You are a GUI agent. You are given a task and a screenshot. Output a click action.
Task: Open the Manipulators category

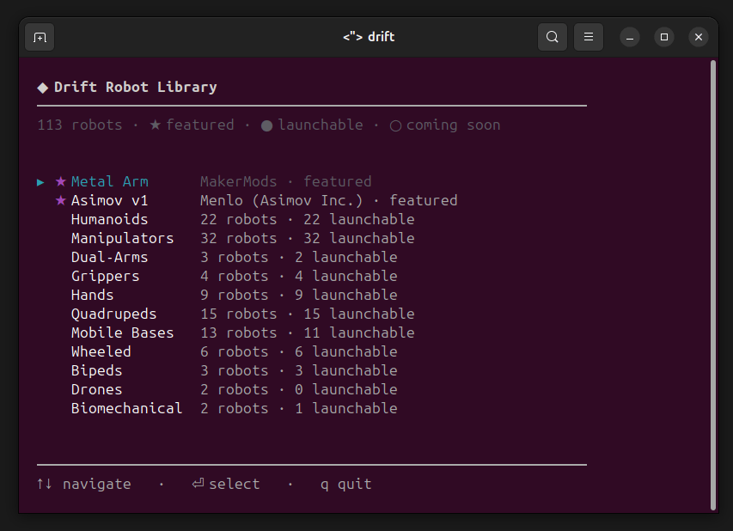tap(123, 238)
